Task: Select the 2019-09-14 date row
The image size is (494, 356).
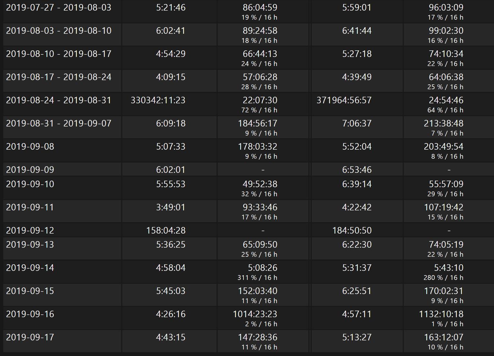Action: coord(248,272)
